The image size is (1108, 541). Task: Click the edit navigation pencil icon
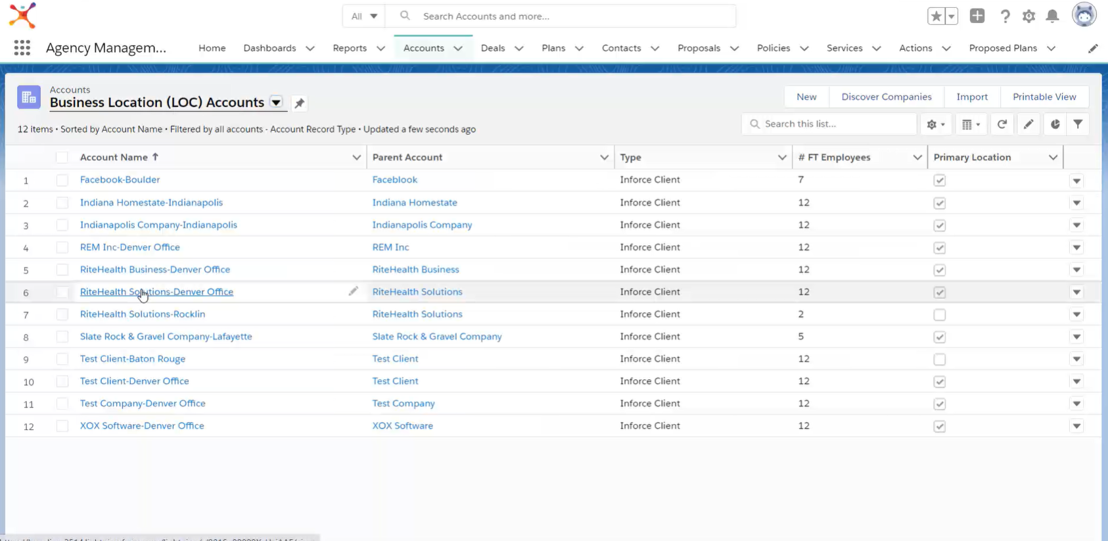click(x=1093, y=49)
